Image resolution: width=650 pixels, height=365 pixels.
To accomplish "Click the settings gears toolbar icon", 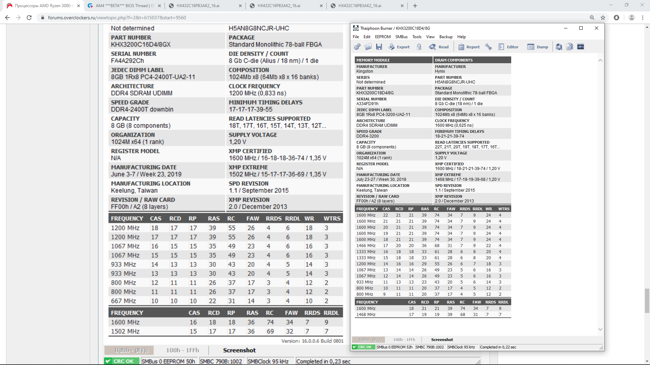I will [357, 47].
